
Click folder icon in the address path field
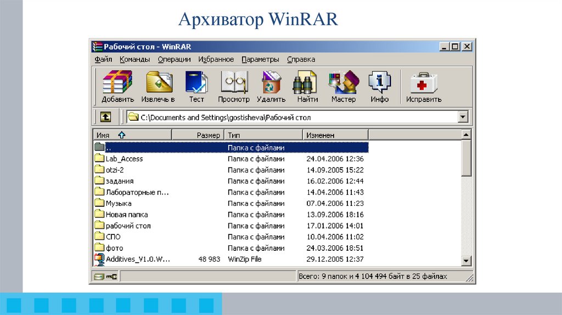[x=133, y=117]
